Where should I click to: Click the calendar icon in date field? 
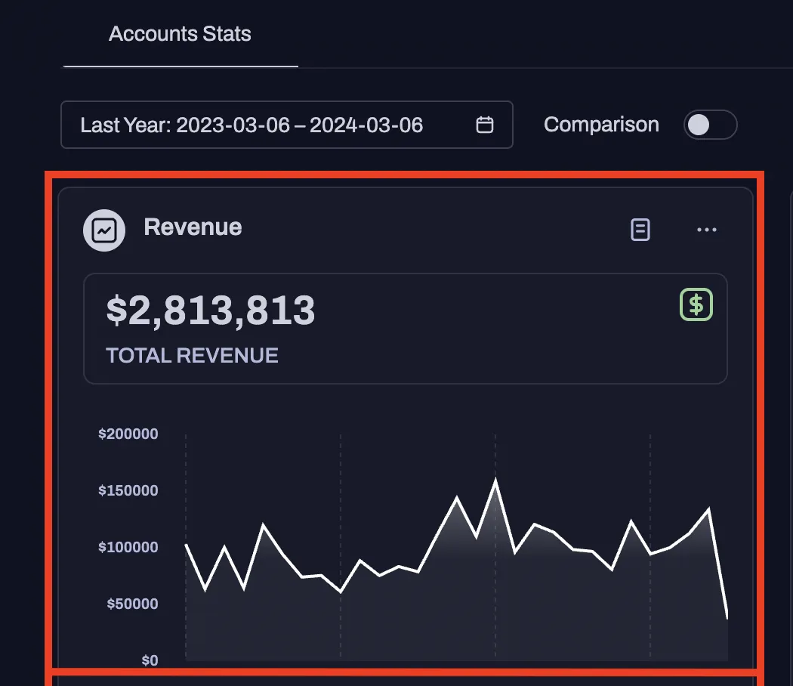tap(485, 125)
